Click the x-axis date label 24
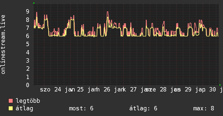This screenshot has width=223, height=116. [x=58, y=90]
